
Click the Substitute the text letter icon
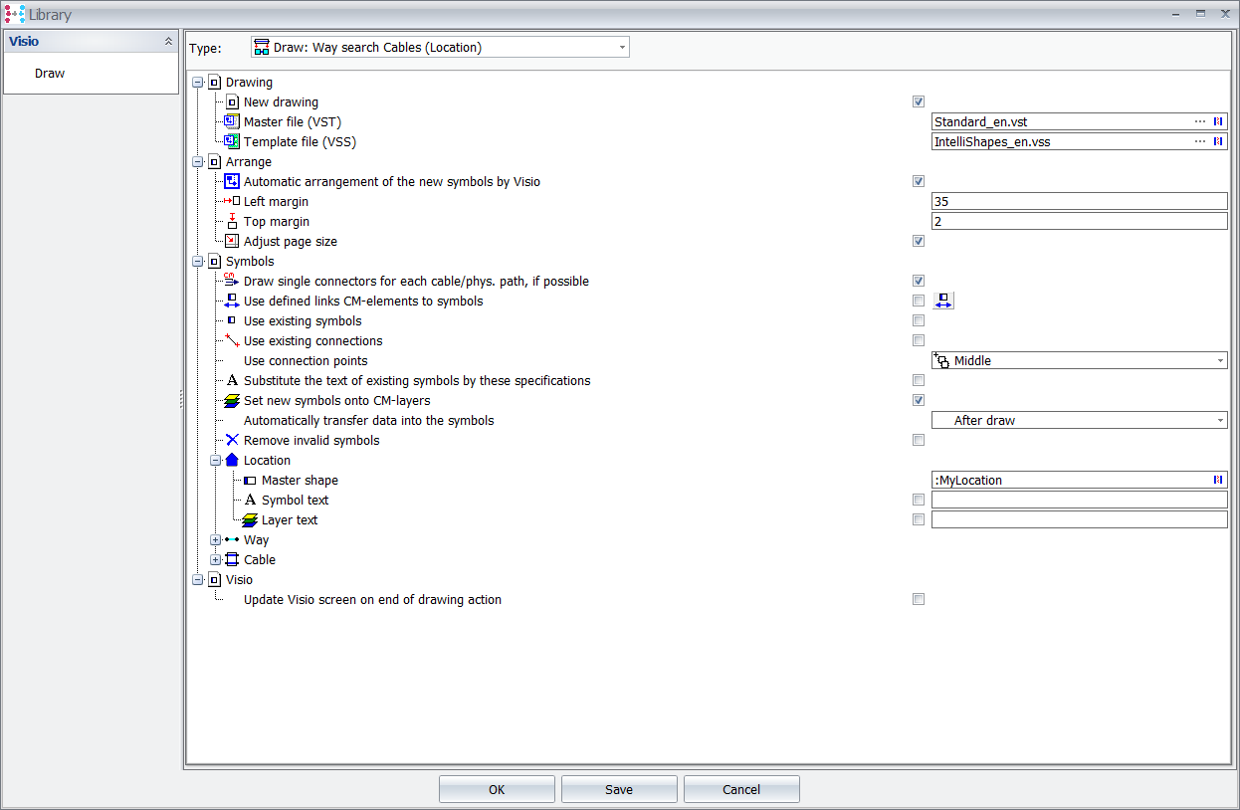(x=232, y=380)
